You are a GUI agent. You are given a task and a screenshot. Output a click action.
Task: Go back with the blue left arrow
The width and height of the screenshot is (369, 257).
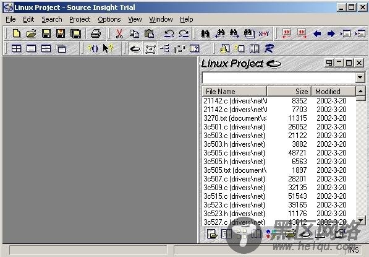(317, 33)
